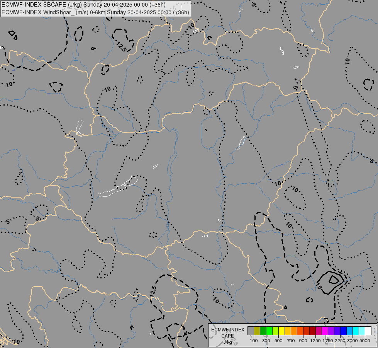Click the white swatch ending the legend
This screenshot has height=348, width=378.
(x=368, y=331)
